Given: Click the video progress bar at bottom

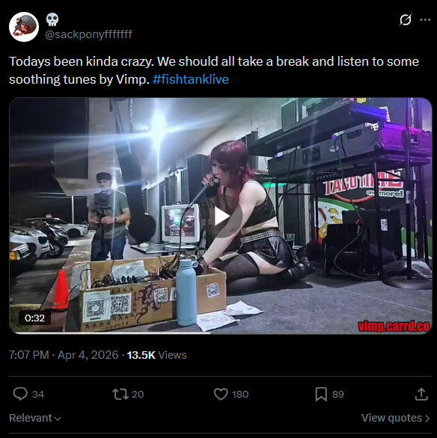Looking at the screenshot, I should click(221, 333).
